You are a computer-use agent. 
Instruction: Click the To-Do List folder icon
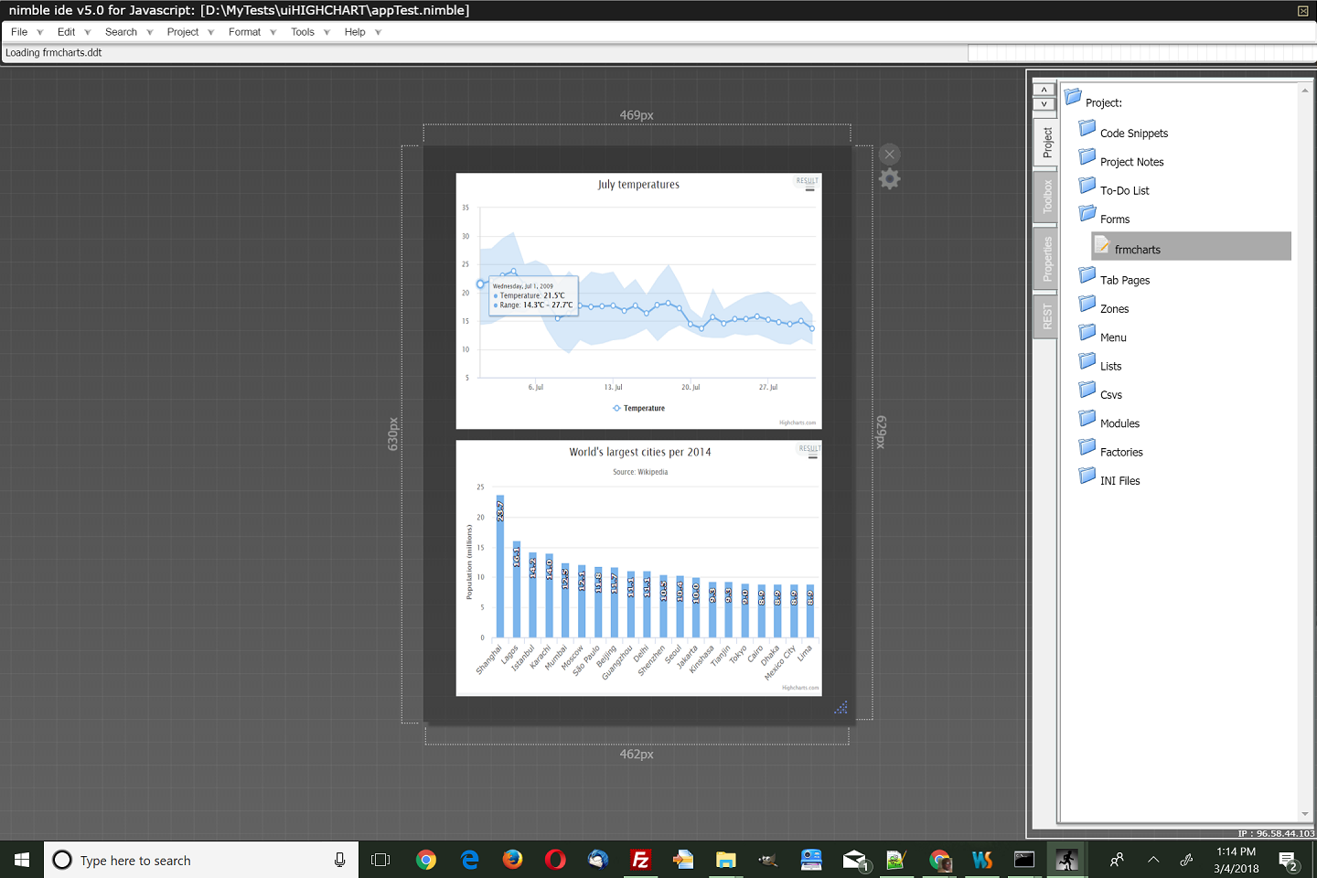tap(1087, 186)
